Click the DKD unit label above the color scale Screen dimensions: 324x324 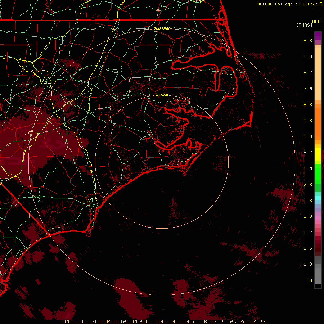click(x=316, y=22)
